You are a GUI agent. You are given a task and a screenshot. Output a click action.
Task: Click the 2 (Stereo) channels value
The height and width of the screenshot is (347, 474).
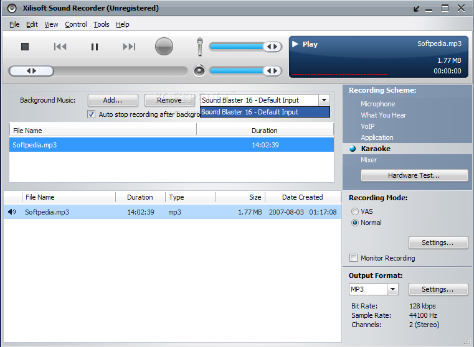pyautogui.click(x=424, y=325)
